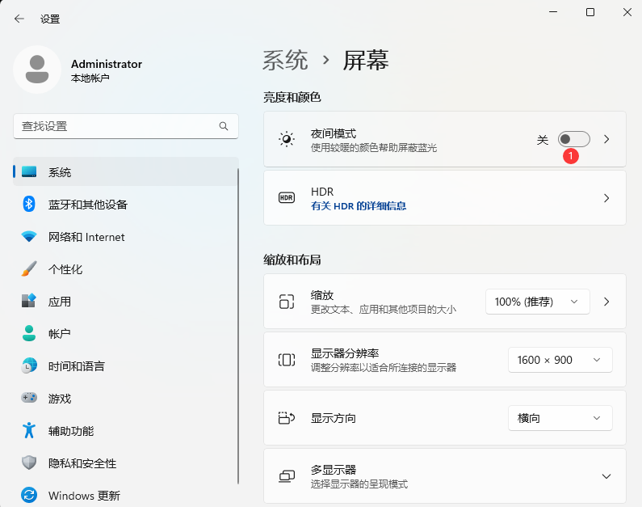Open 隐私和安全性 settings label
This screenshot has width=642, height=507.
[x=82, y=463]
